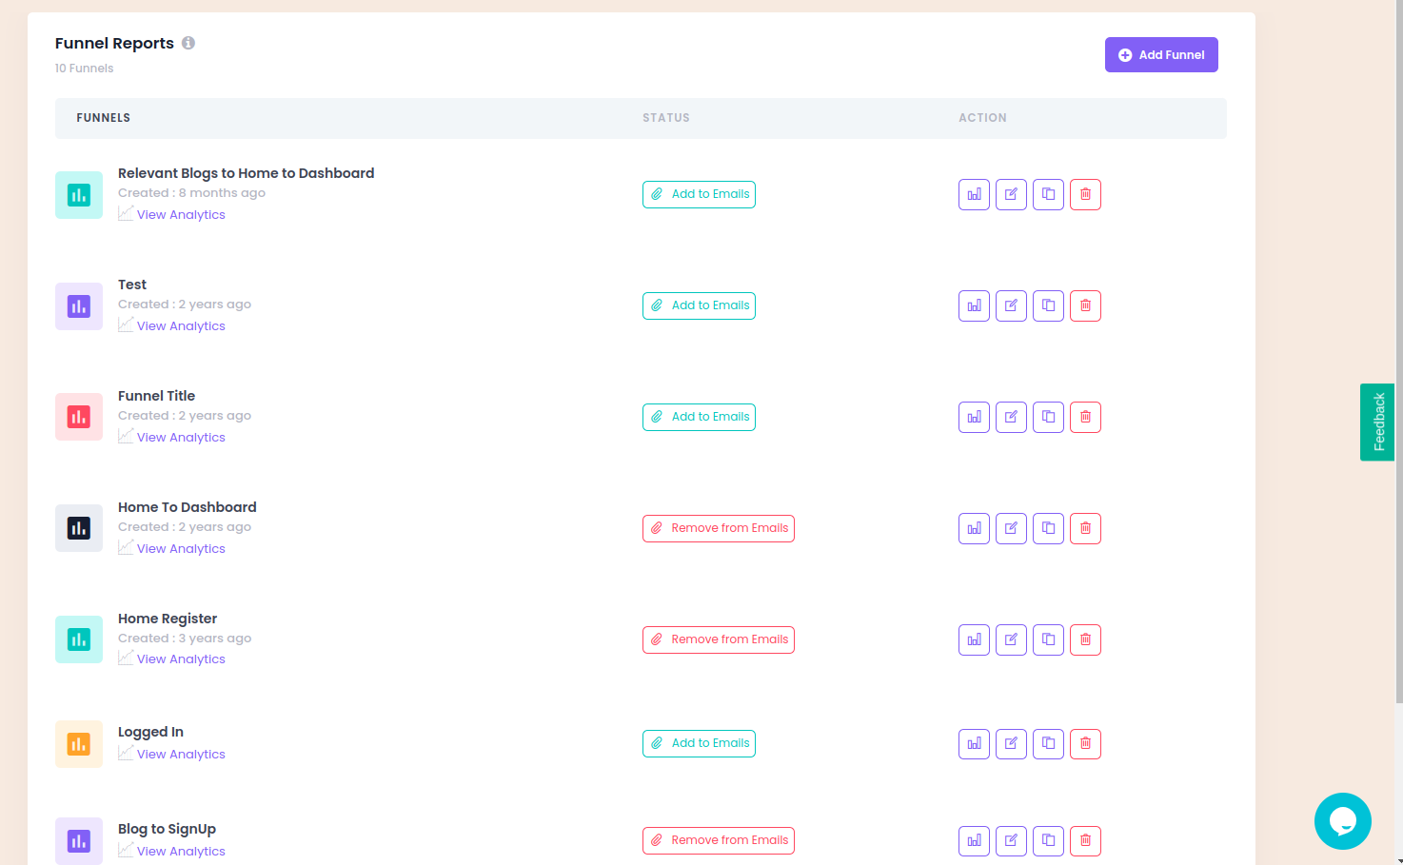Viewport: 1403px width, 865px height.
Task: Remove Home Register funnel from emails
Action: pyautogui.click(x=718, y=639)
